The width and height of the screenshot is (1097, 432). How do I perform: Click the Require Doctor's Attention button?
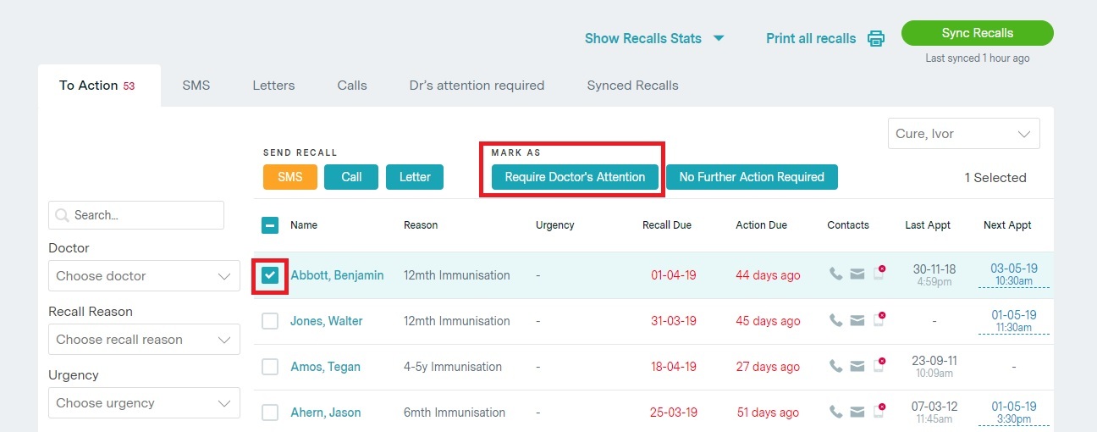click(575, 177)
